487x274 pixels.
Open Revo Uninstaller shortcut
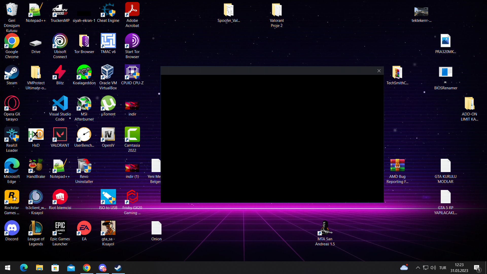coord(84,171)
